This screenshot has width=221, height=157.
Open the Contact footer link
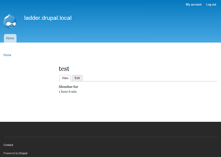8,145
